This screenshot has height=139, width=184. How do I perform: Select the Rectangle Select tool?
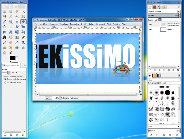point(5,11)
